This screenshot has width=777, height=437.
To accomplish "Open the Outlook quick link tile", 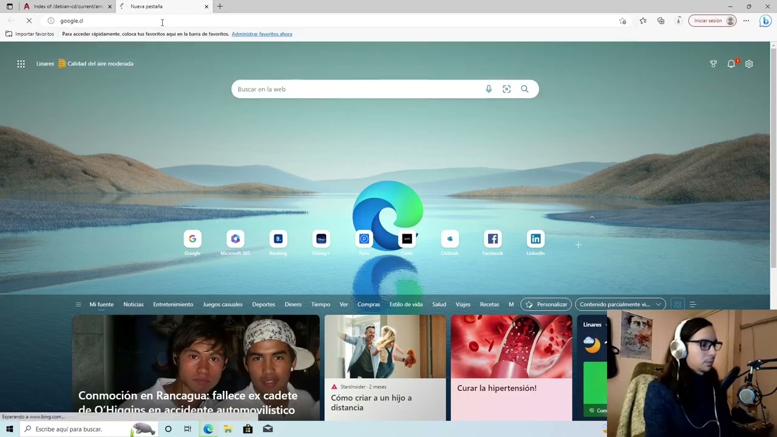I will (x=450, y=239).
